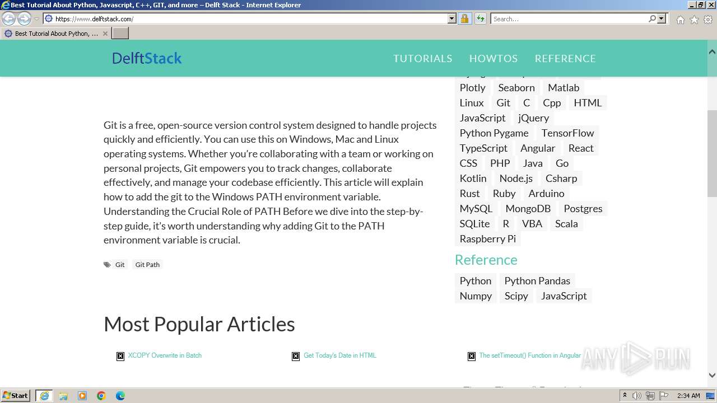The height and width of the screenshot is (403, 717).
Task: Open the HOWTOS menu
Action: [x=493, y=58]
